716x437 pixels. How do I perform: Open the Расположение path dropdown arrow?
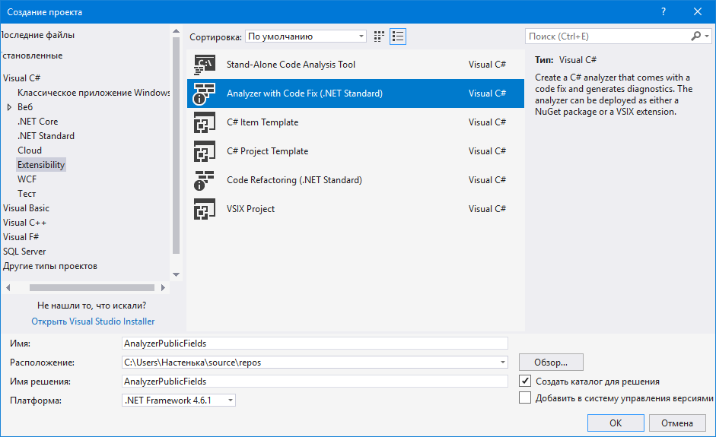tap(502, 363)
